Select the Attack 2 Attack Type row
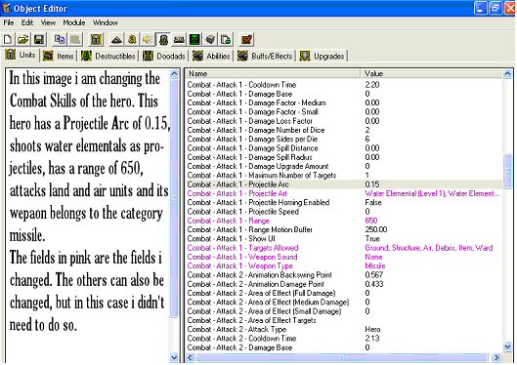The width and height of the screenshot is (517, 365). pyautogui.click(x=344, y=329)
